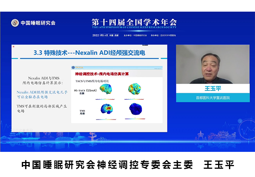Click the TMS side-view brain image

(x=107, y=109)
